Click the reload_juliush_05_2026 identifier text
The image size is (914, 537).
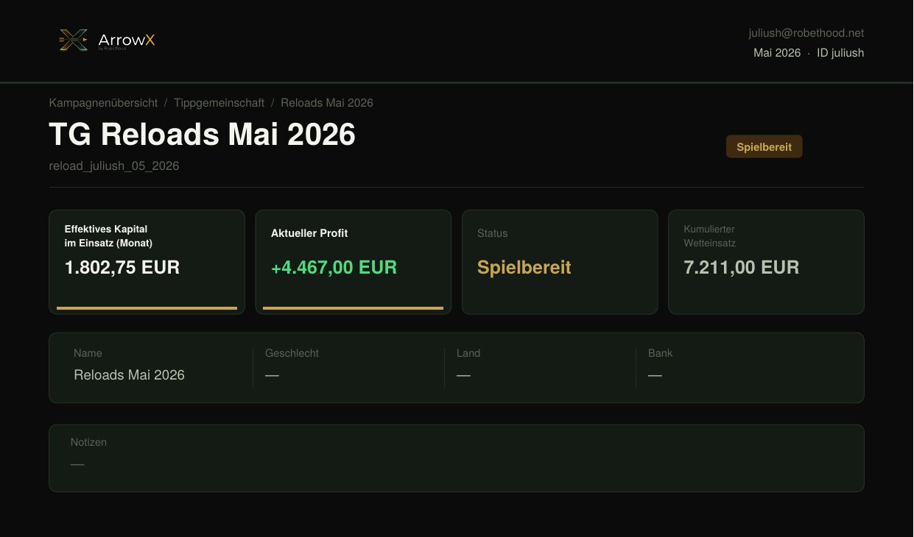(114, 166)
